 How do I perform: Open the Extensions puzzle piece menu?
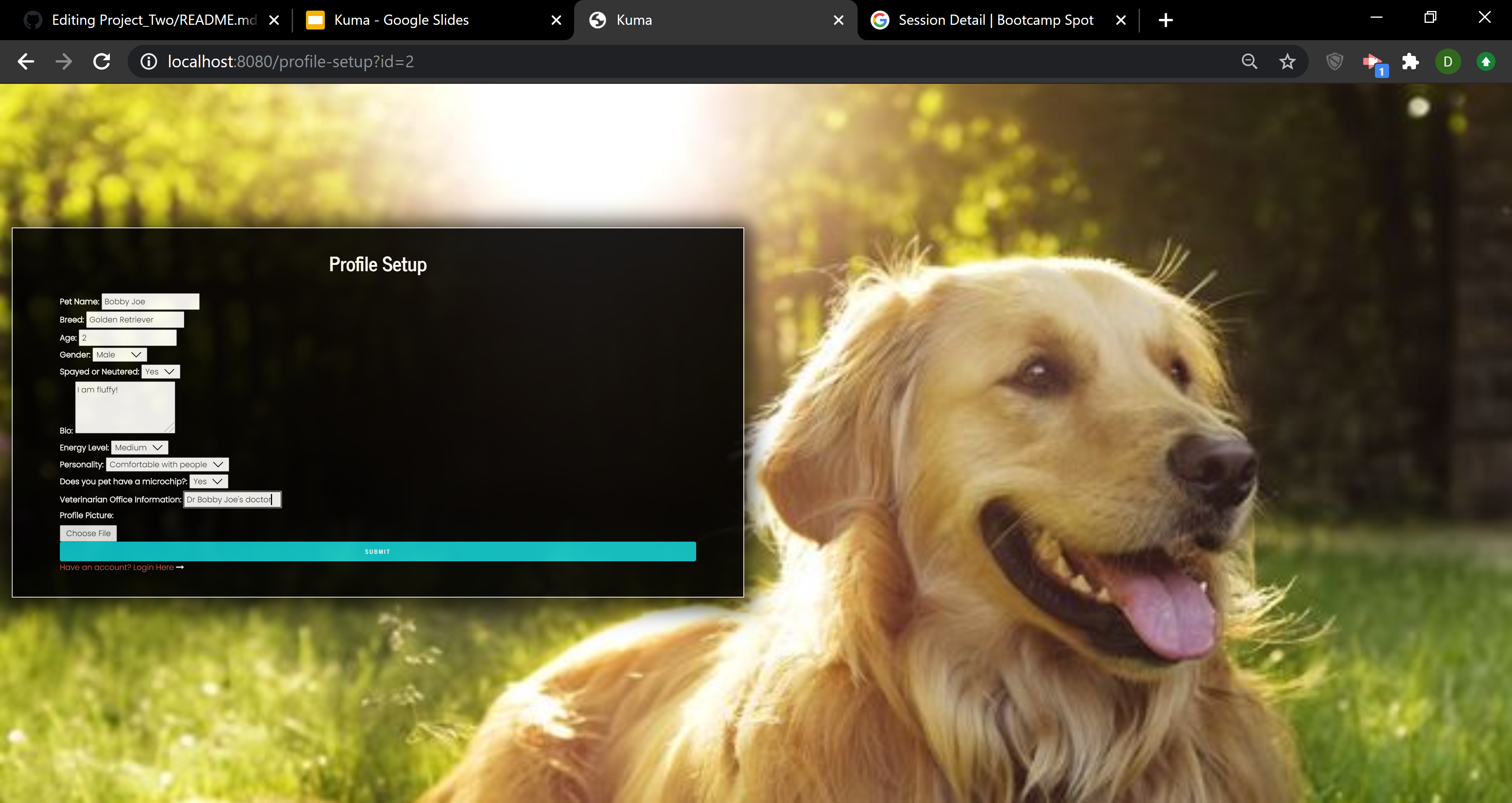1410,62
